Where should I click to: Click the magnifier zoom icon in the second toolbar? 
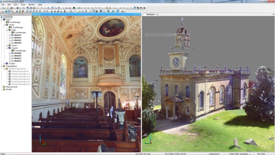pyautogui.click(x=44, y=11)
